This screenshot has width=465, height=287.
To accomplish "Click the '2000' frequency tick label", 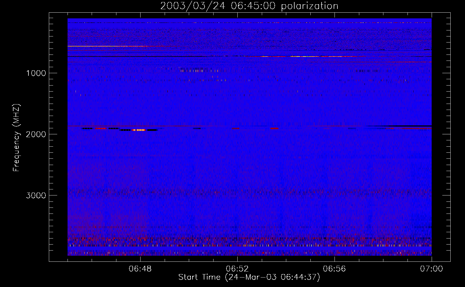I will pos(36,134).
